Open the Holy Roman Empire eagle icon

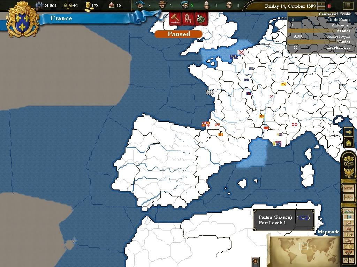[349, 172]
